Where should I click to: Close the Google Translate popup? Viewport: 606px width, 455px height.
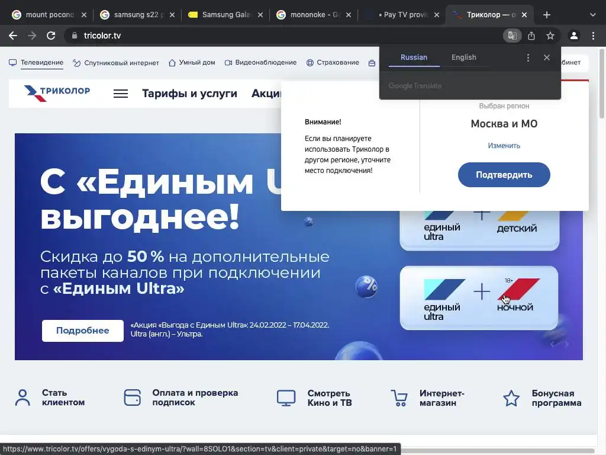[x=546, y=57]
